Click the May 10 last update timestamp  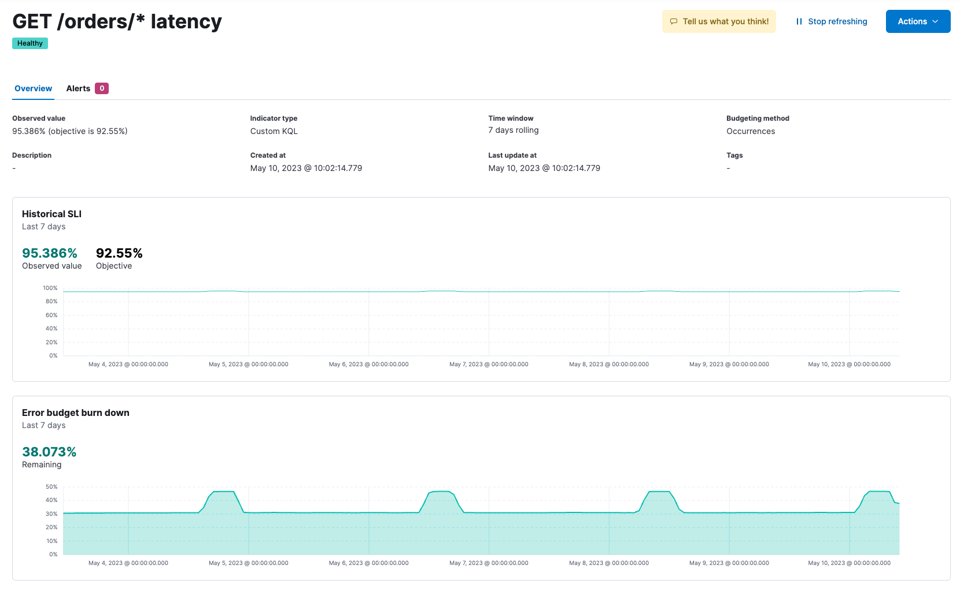(544, 168)
